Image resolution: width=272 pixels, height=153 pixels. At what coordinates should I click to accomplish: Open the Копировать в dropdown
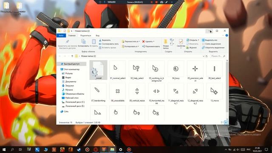click(130, 46)
